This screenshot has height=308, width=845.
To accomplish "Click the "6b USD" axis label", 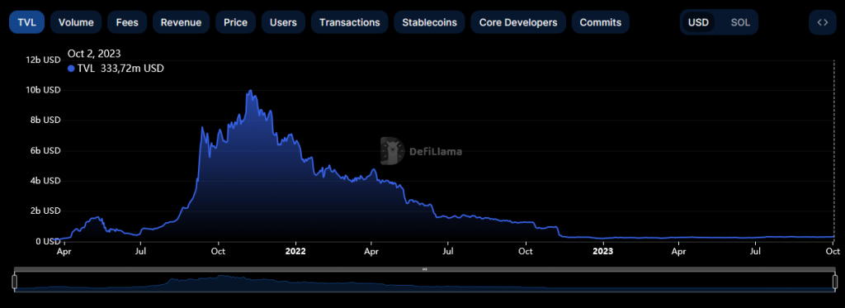I will (x=45, y=150).
